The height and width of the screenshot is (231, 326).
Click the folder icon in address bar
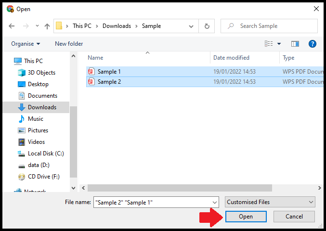pos(59,26)
